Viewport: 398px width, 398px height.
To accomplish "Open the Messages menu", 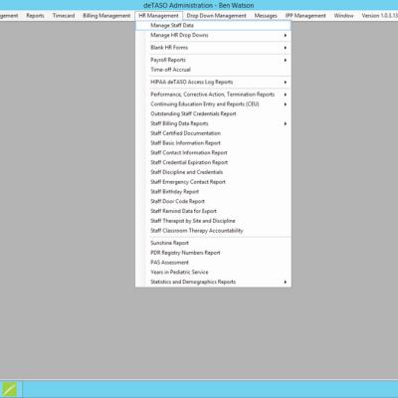I will coord(266,16).
